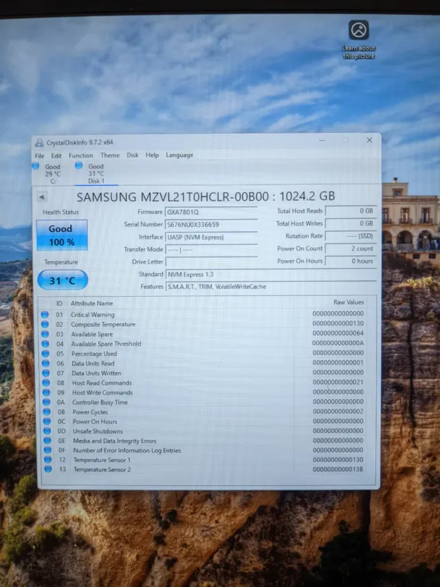Click the previous disk arrow button

(x=43, y=198)
